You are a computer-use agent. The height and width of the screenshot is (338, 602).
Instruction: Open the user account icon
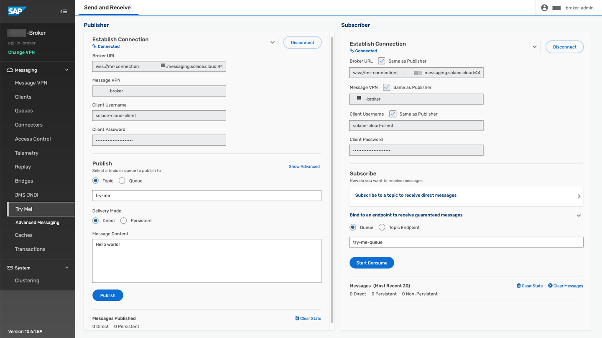tap(544, 8)
